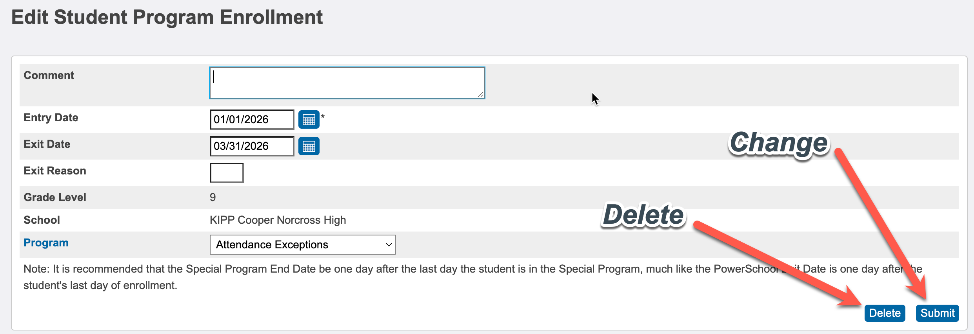The image size is (974, 334).
Task: Click the Grade Level value 9
Action: click(x=213, y=198)
